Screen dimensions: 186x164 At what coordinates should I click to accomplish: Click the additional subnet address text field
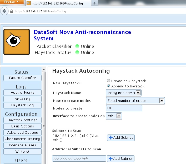coord(79,158)
